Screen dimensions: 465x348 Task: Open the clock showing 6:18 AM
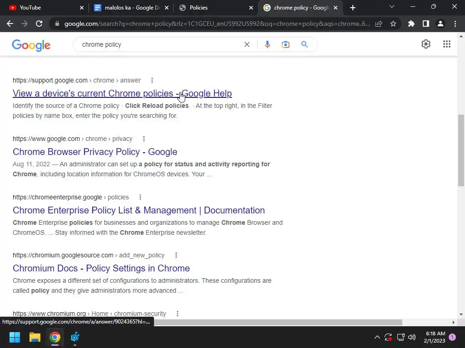point(435,337)
